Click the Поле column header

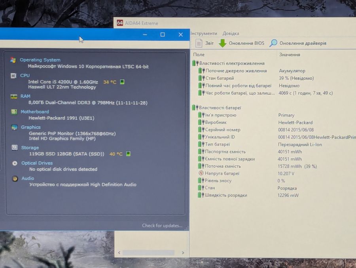[199, 55]
